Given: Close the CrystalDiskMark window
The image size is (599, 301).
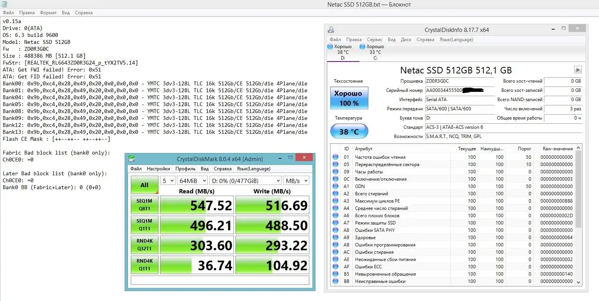Looking at the screenshot, I should [304, 158].
